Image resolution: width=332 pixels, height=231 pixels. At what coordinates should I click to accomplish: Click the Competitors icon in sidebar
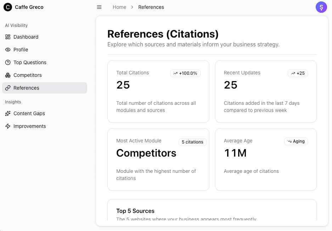pos(8,75)
